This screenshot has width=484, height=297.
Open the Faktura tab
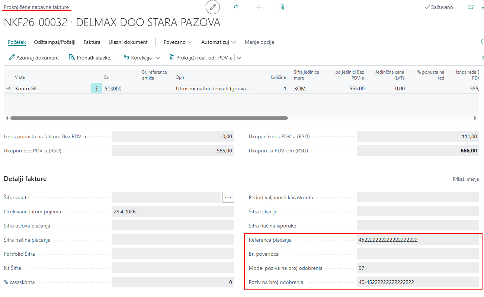(92, 42)
